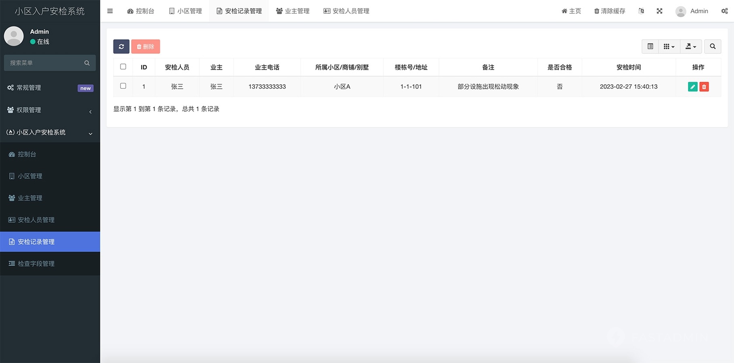Click the language switch icon in header

click(x=641, y=11)
